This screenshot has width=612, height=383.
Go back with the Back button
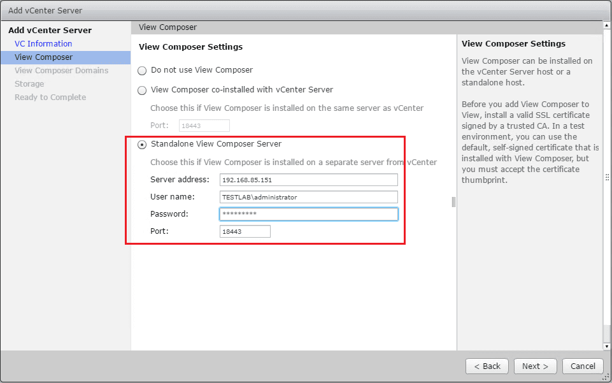[x=487, y=366]
